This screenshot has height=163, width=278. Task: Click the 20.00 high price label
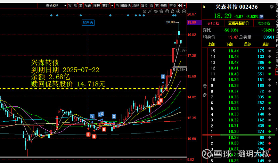pyautogui.click(x=170, y=22)
